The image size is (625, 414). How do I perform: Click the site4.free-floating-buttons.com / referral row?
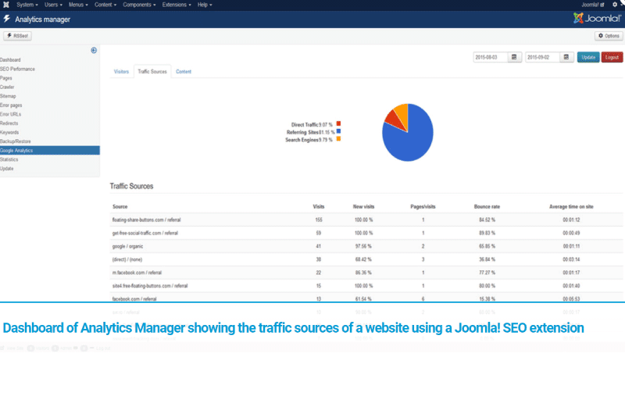coord(366,286)
